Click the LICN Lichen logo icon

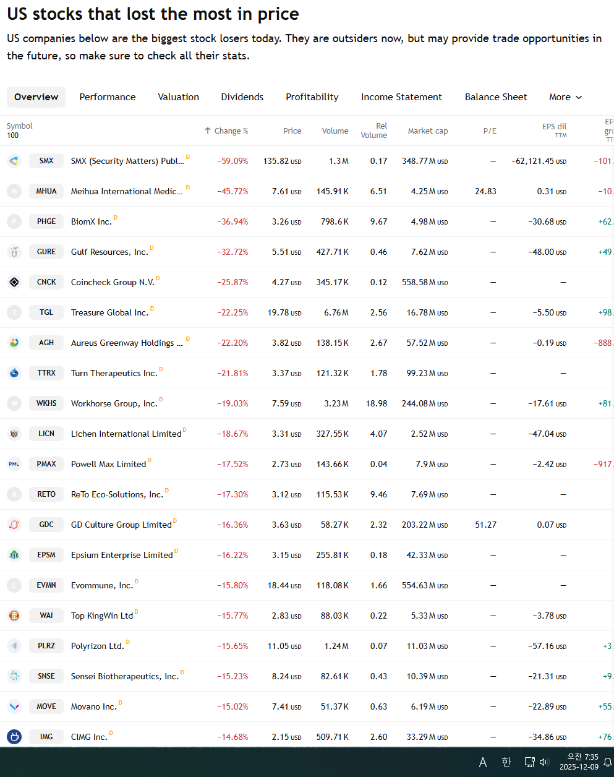(14, 434)
